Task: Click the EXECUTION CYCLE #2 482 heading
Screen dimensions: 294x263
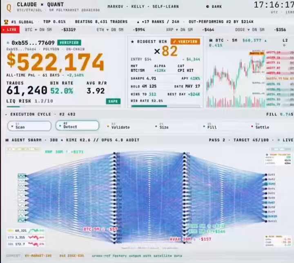Action: (43, 114)
